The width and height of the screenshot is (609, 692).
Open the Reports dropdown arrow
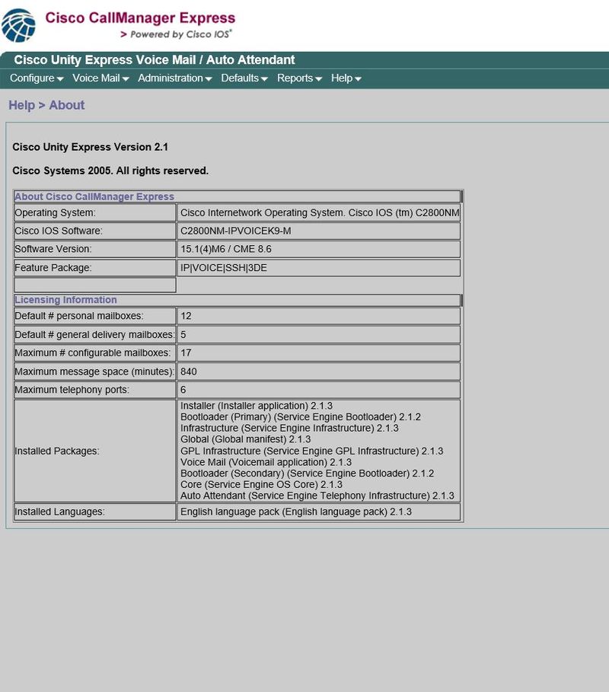click(x=319, y=78)
